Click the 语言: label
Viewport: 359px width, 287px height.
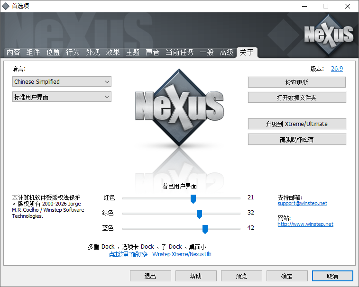[19, 69]
